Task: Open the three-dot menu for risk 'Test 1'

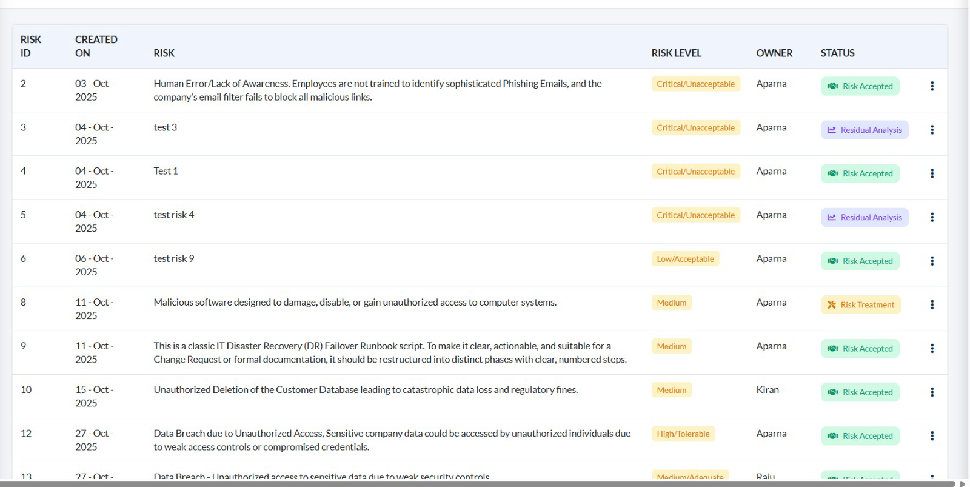Action: [x=932, y=173]
